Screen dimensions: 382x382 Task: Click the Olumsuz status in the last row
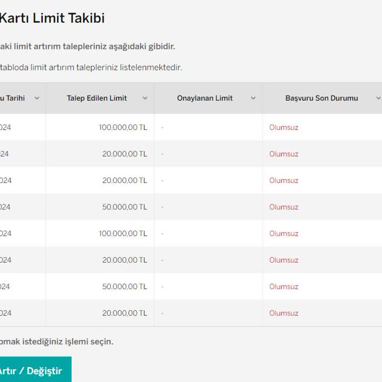(284, 313)
